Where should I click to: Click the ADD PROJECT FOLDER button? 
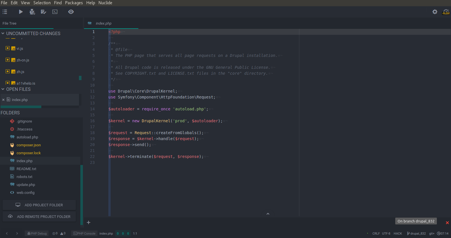click(39, 205)
